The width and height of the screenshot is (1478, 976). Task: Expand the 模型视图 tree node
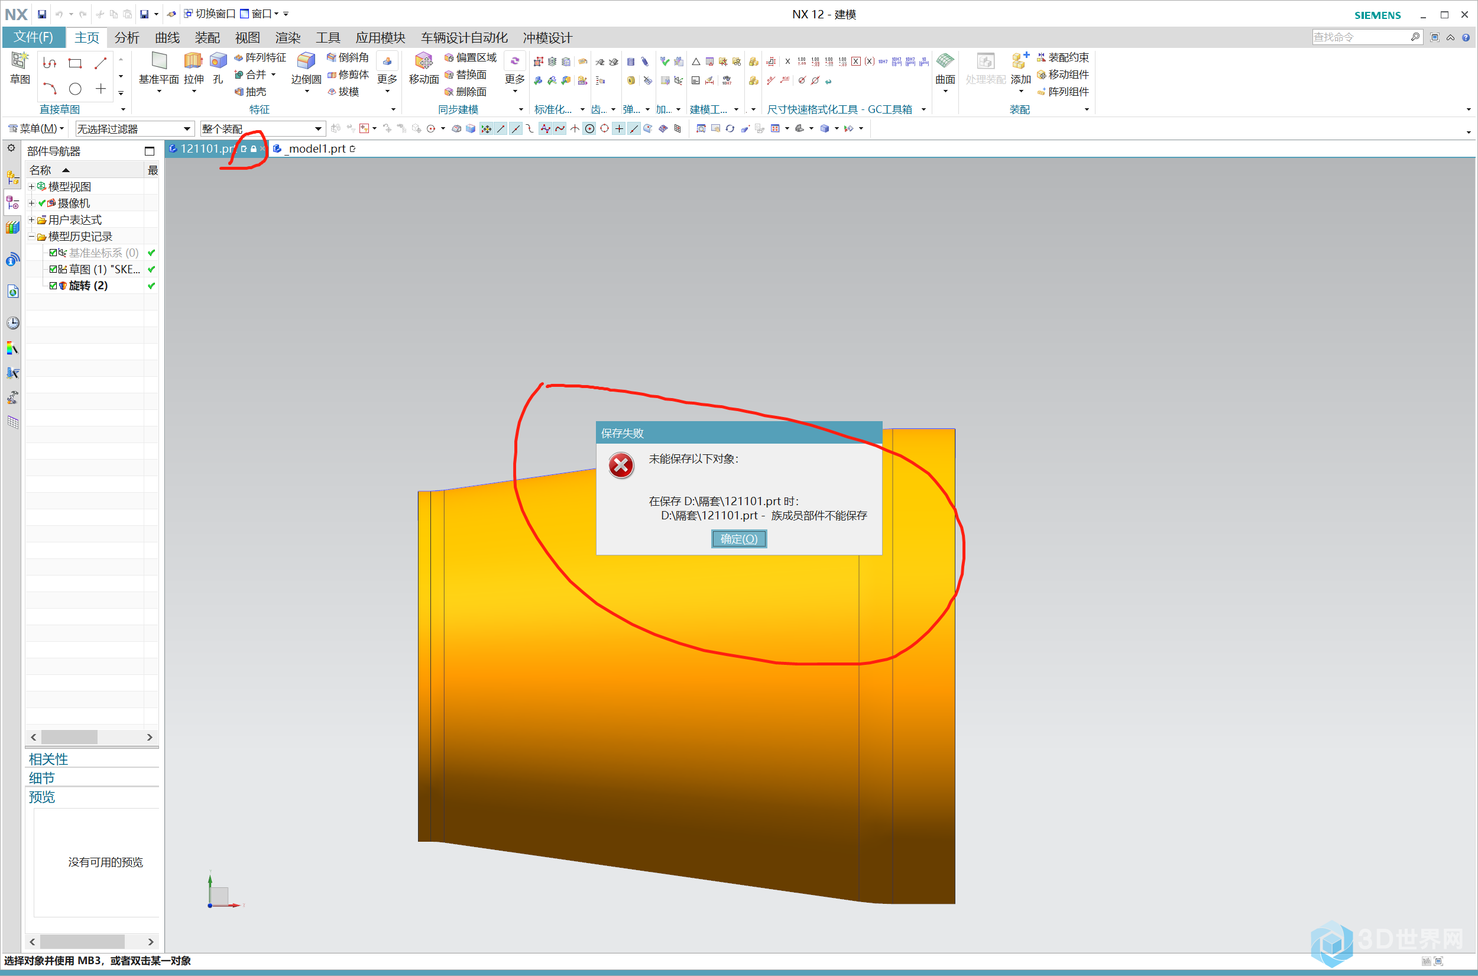pos(31,186)
